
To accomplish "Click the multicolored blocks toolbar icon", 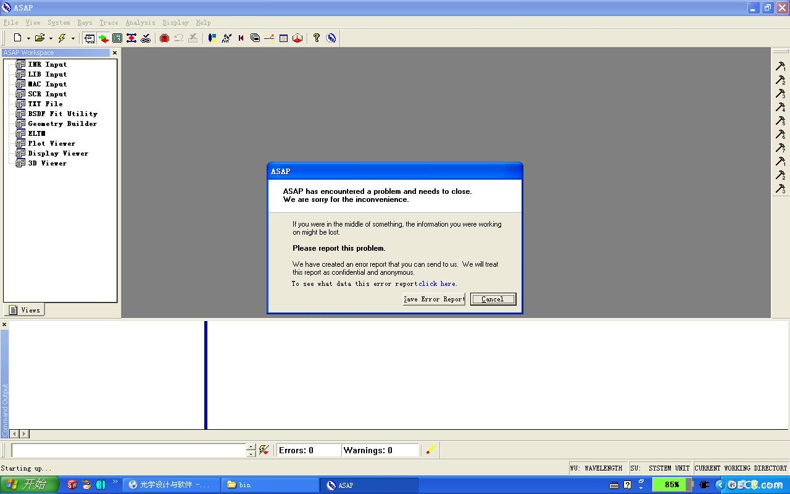I will 212,38.
